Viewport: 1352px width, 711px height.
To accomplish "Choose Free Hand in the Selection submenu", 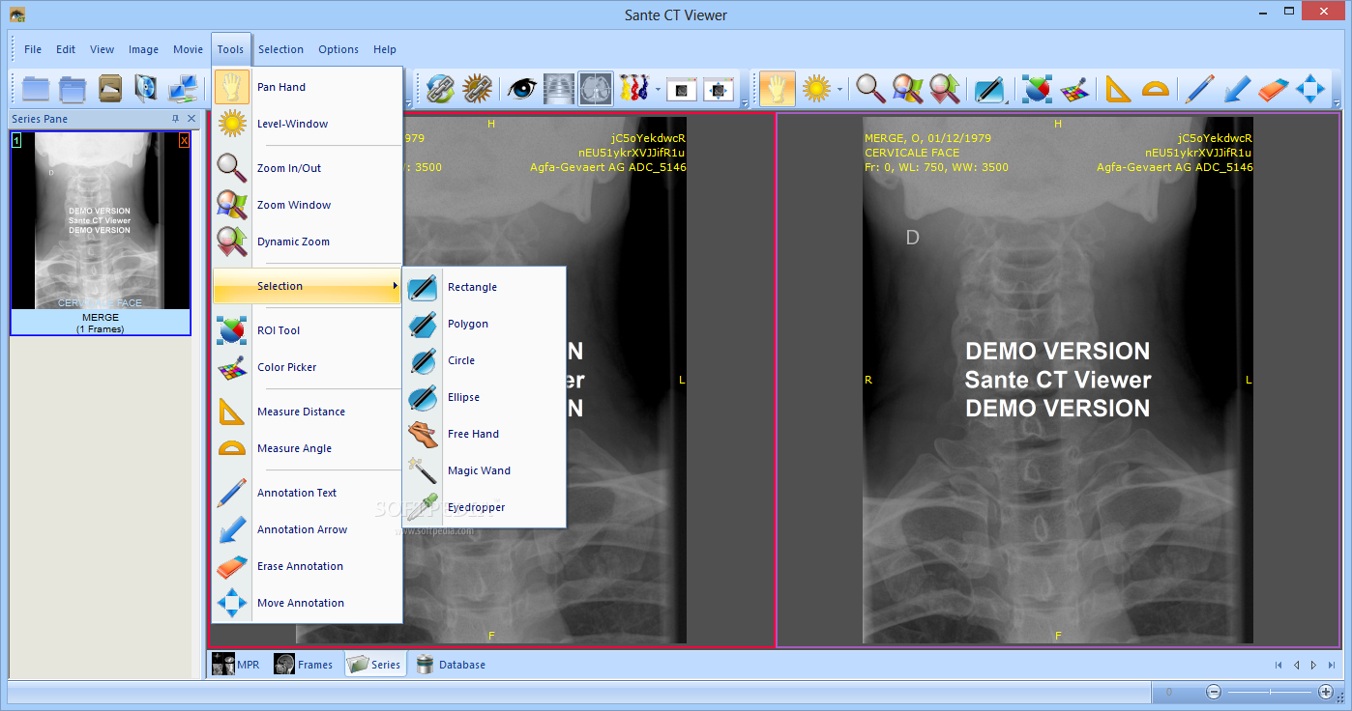I will 485,434.
